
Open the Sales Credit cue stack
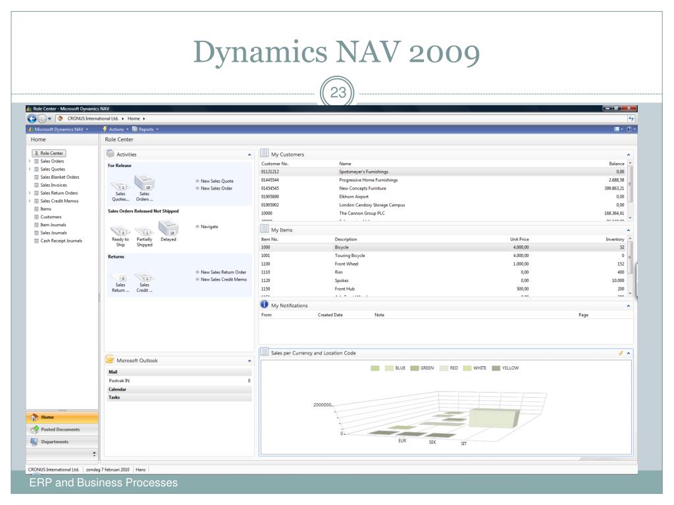144,282
